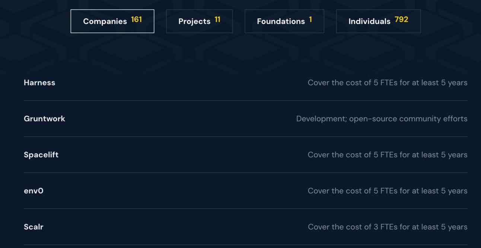The height and width of the screenshot is (248, 481).
Task: Click Harness pledge text about 5 FTEs
Action: [388, 82]
